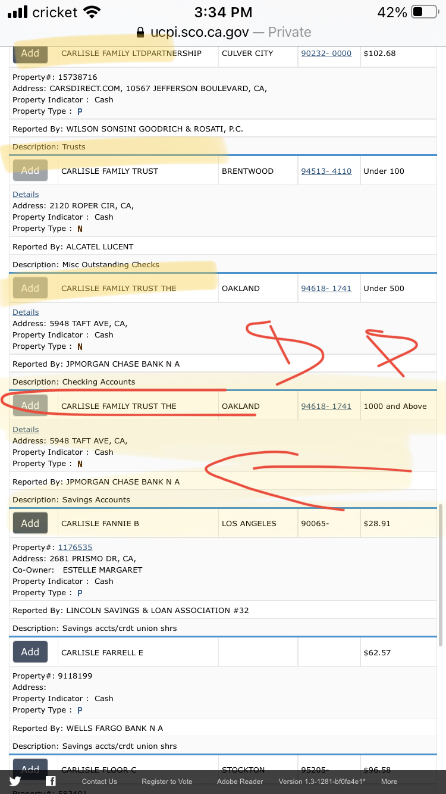
Task: Select the CARLISLE FAMILY LTDPARTNERSHIP name text
Action: (131, 53)
